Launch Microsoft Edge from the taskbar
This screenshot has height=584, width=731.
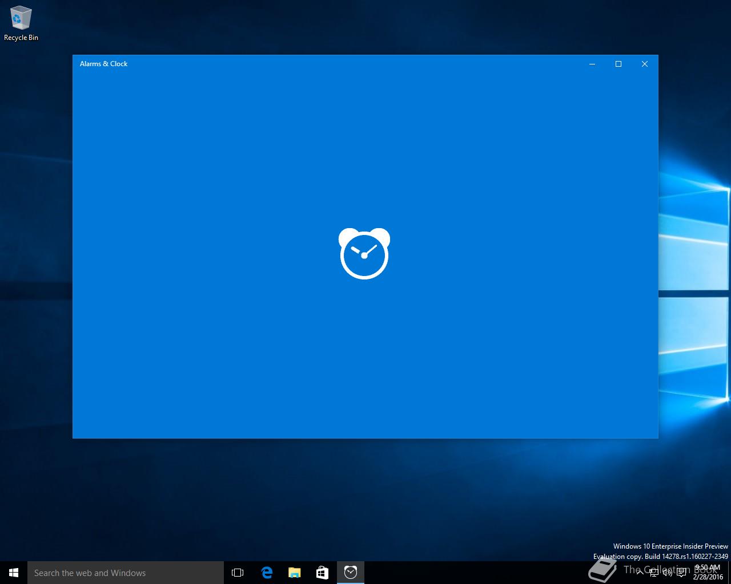tap(266, 573)
